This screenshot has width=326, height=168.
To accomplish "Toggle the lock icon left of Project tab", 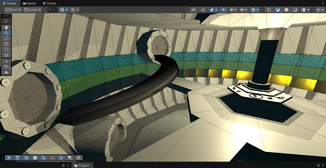I will tap(63, 165).
